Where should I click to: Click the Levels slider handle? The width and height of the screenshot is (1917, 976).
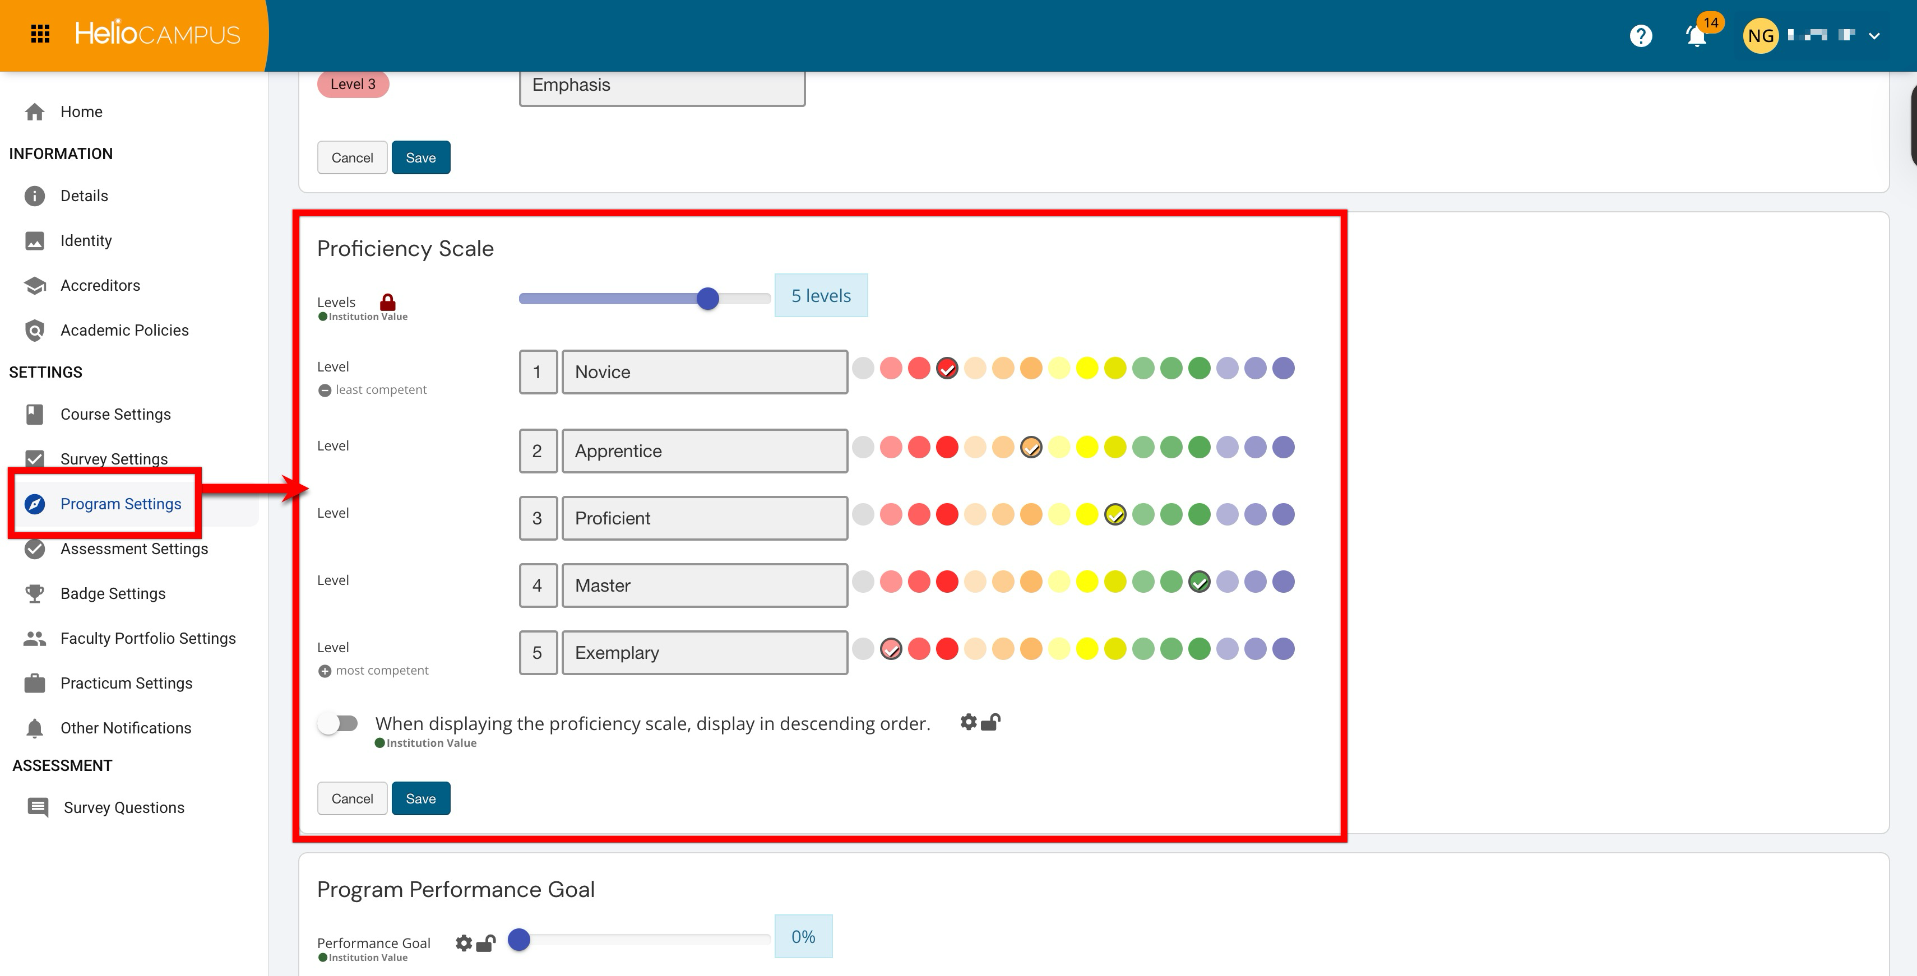pos(708,298)
